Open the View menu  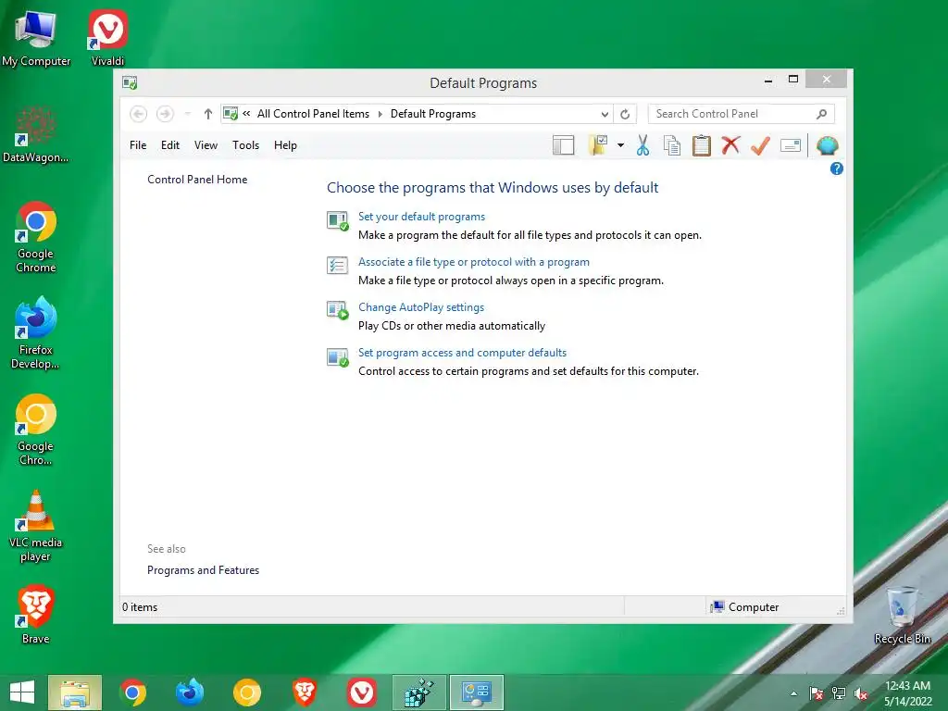tap(206, 145)
